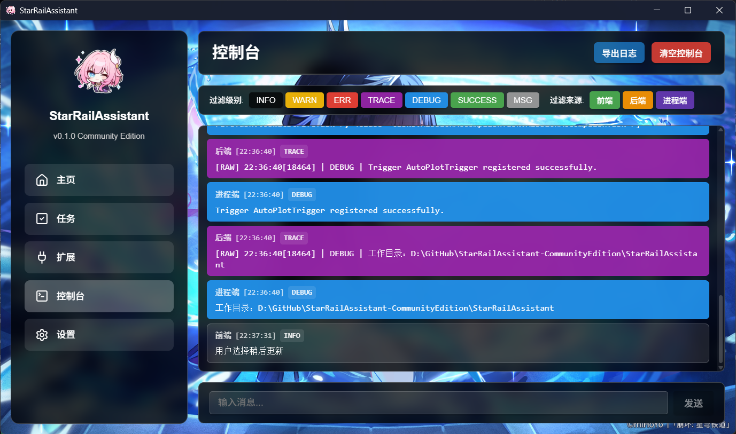The image size is (736, 434).
Task: Click the 输入消息 message input field
Action: tap(438, 403)
